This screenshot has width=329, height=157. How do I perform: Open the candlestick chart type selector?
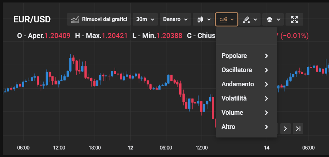pyautogui.click(x=204, y=20)
